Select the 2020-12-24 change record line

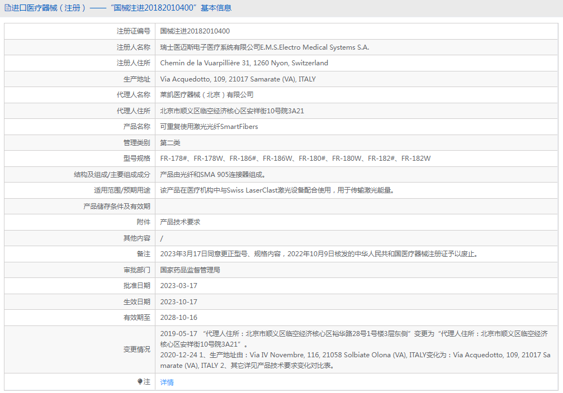point(355,360)
